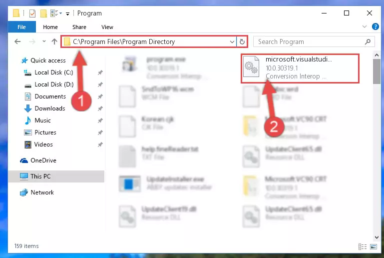This screenshot has height=258, width=384.
Task: Click pin icon next to Videos
Action: tap(100, 144)
